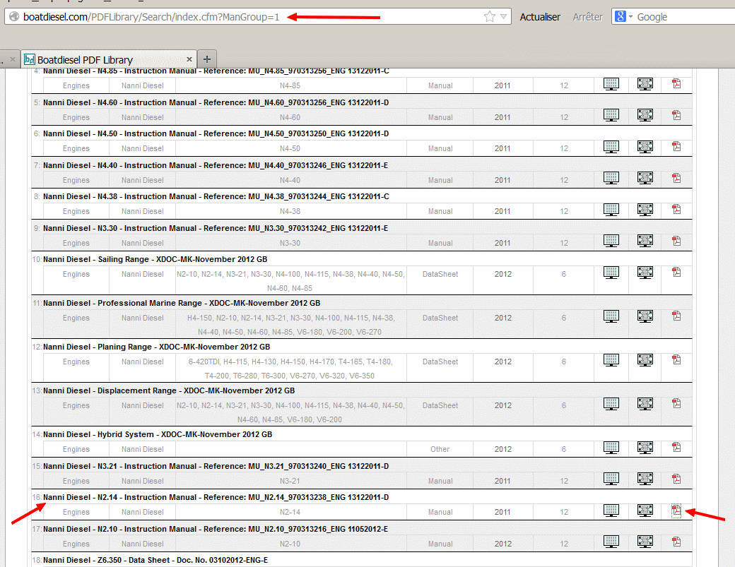Viewport: 735px width, 567px height.
Task: Open PDF for Professional Marine Range datasheet
Action: [676, 316]
